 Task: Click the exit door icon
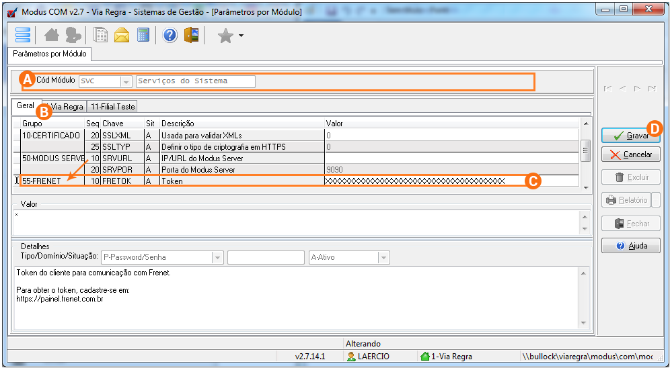tap(192, 35)
